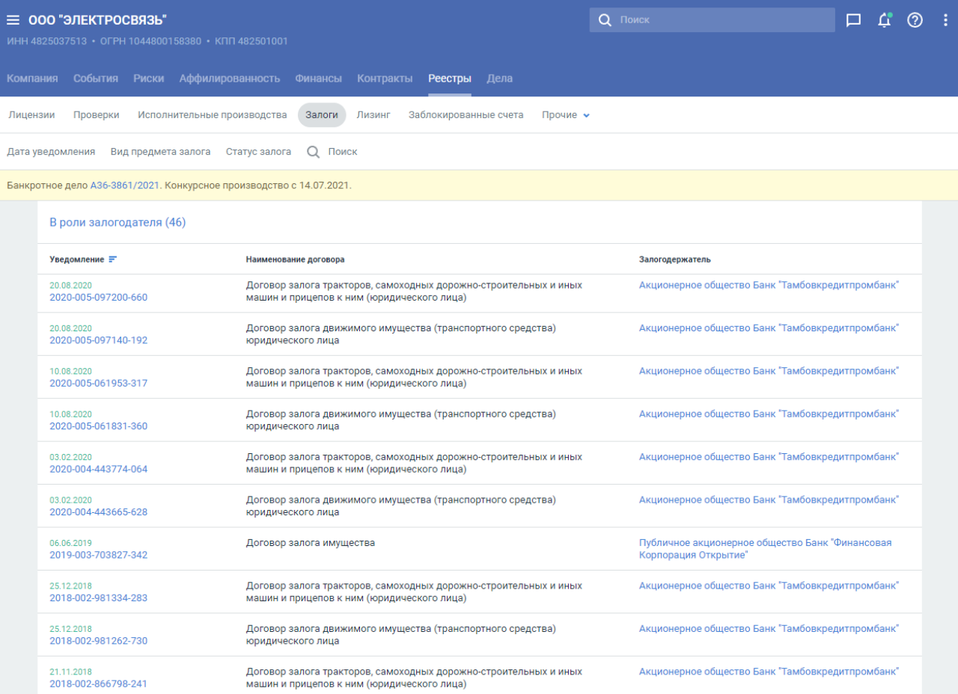958x694 pixels.
Task: Open notification 2020-005-061953-317
Action: tap(99, 384)
